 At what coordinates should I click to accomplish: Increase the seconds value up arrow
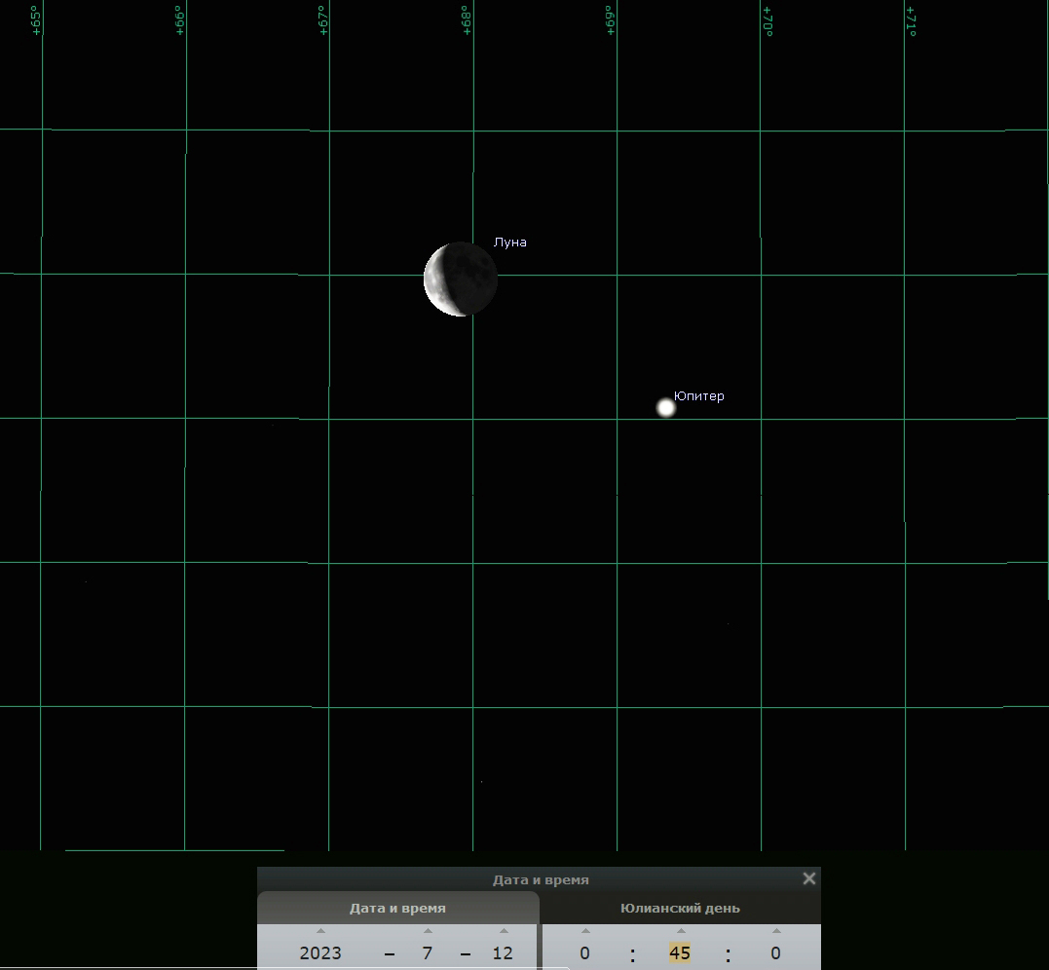click(776, 930)
